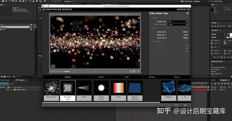Jump to last frame in Preview panel
232x121 pixels.
[224, 26]
